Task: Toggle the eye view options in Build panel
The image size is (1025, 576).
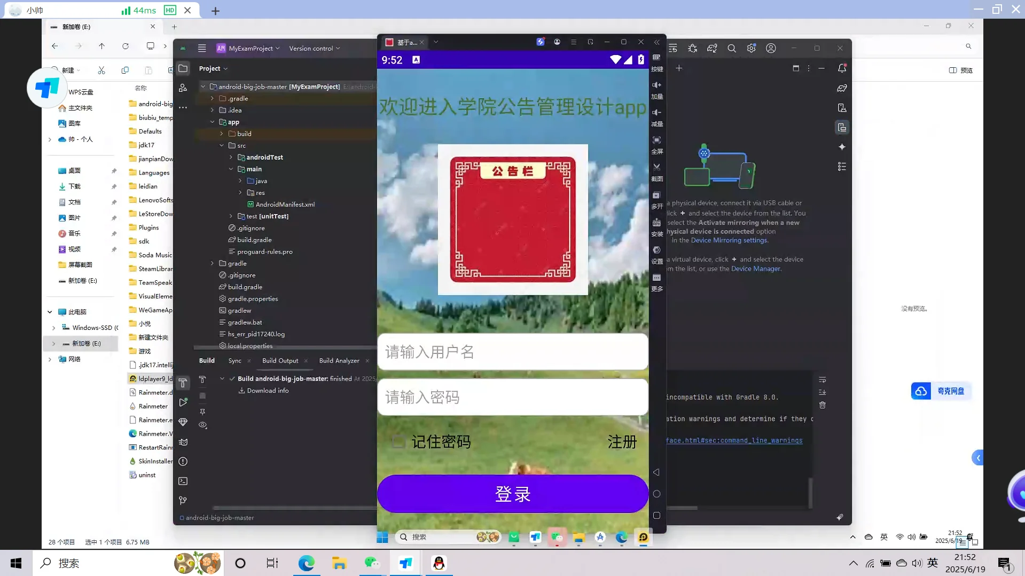Action: pos(202,425)
